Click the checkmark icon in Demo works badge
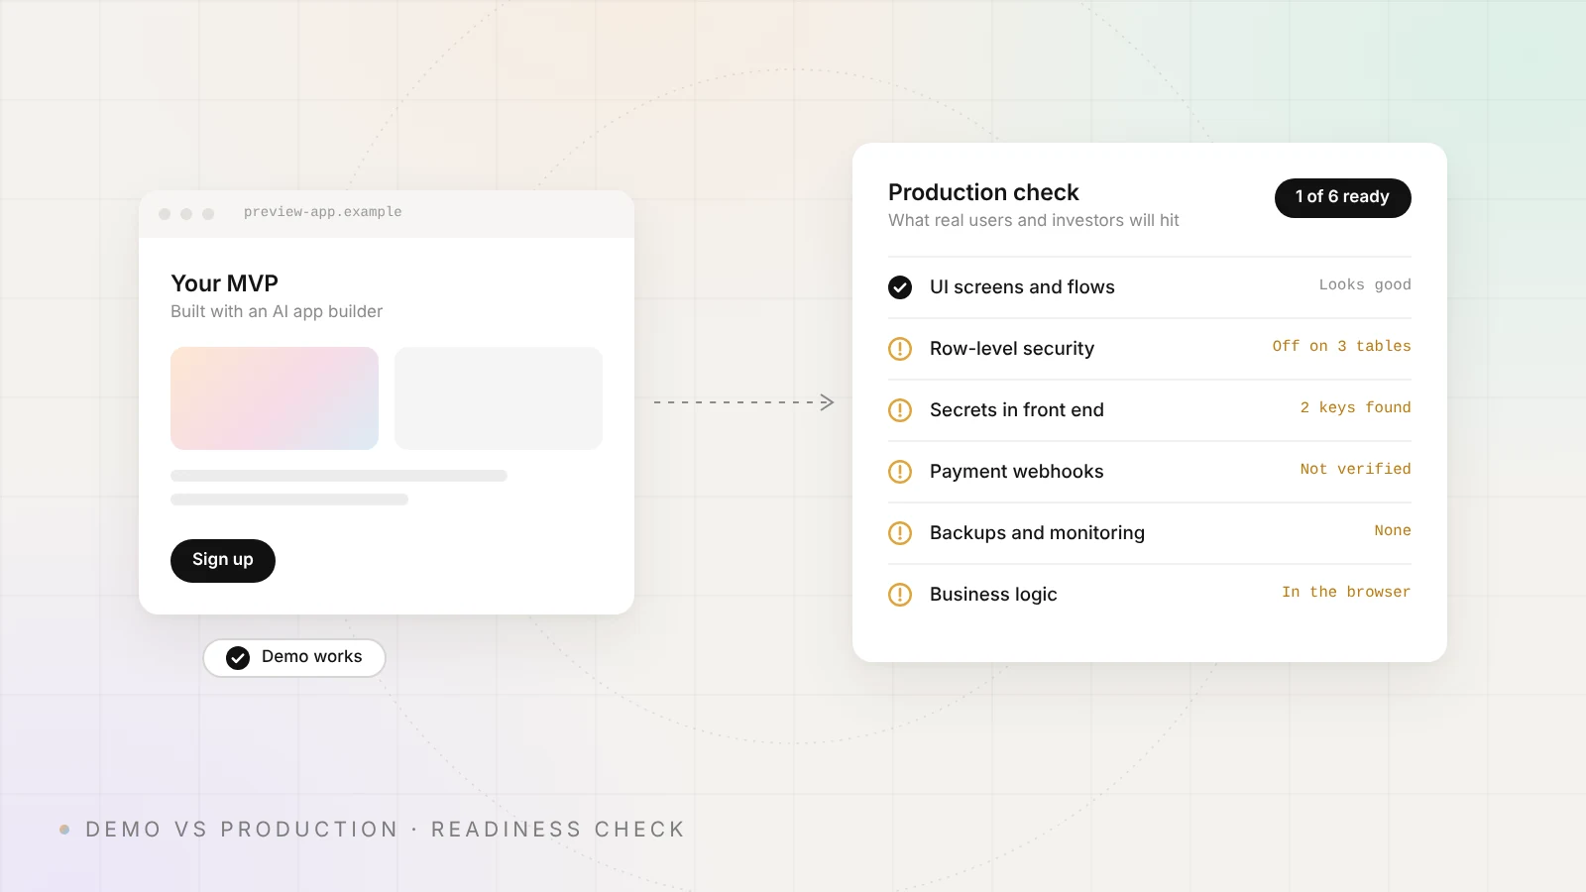This screenshot has width=1586, height=892. [x=238, y=658]
